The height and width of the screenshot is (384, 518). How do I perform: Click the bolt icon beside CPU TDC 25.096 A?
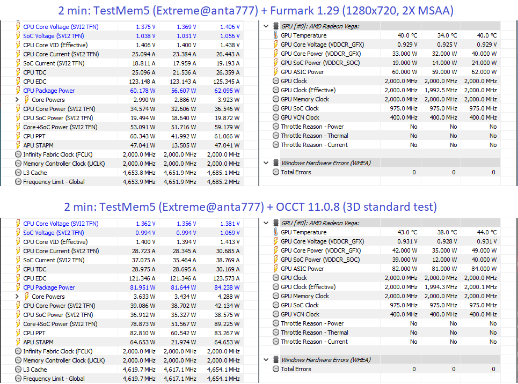[18, 72]
